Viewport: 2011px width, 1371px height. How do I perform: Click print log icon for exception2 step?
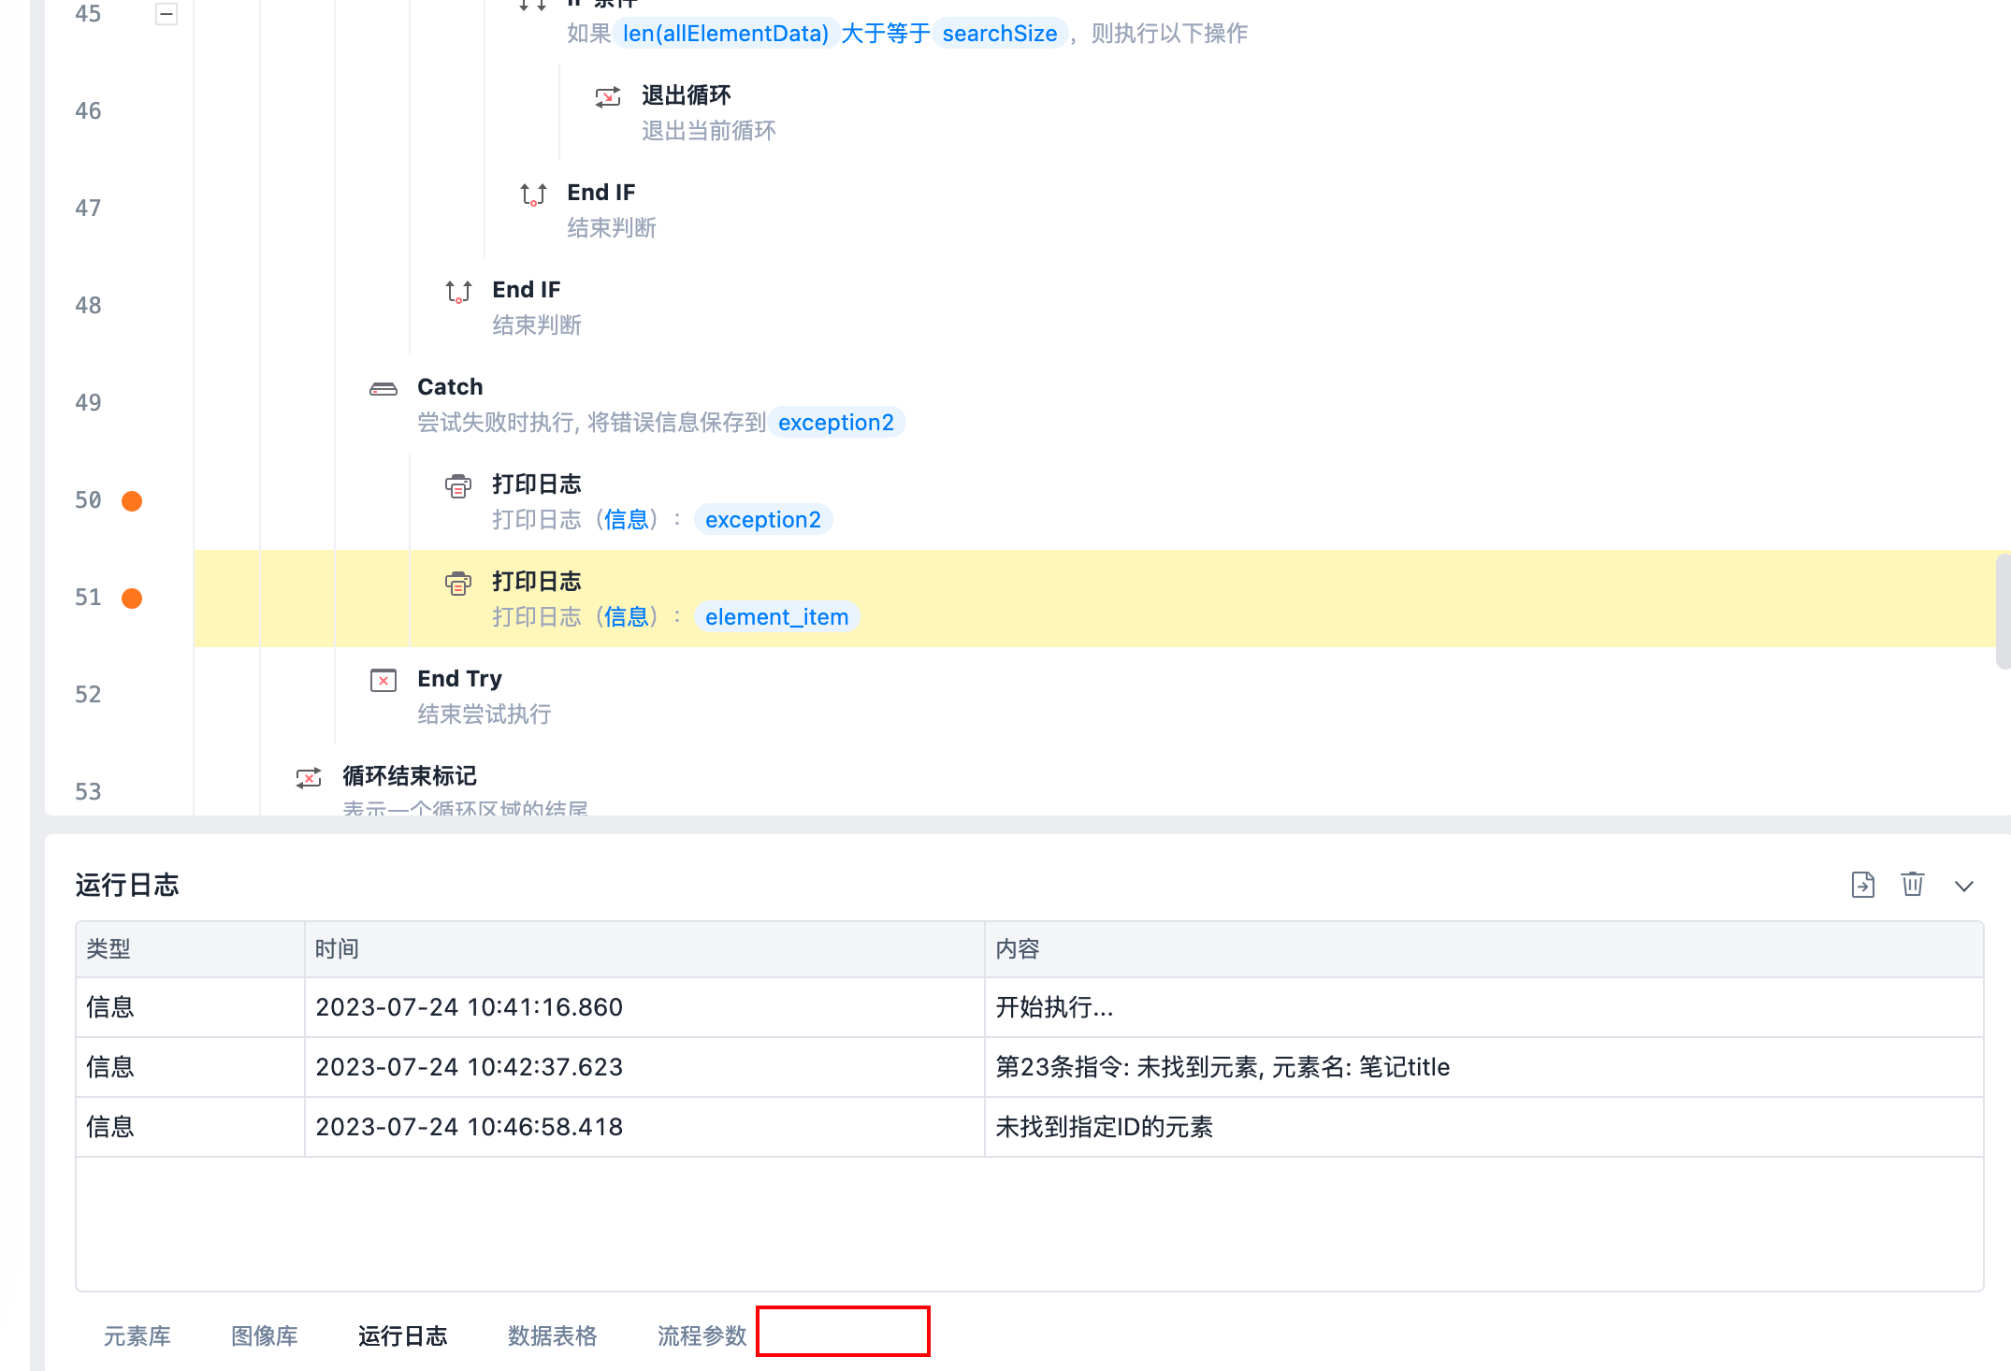[458, 485]
